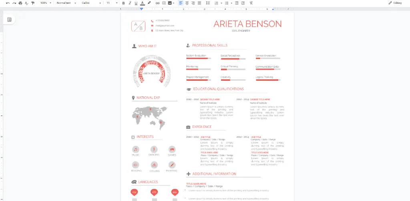The width and height of the screenshot is (410, 201).
Task: Open the text color picker
Action: click(142, 3)
